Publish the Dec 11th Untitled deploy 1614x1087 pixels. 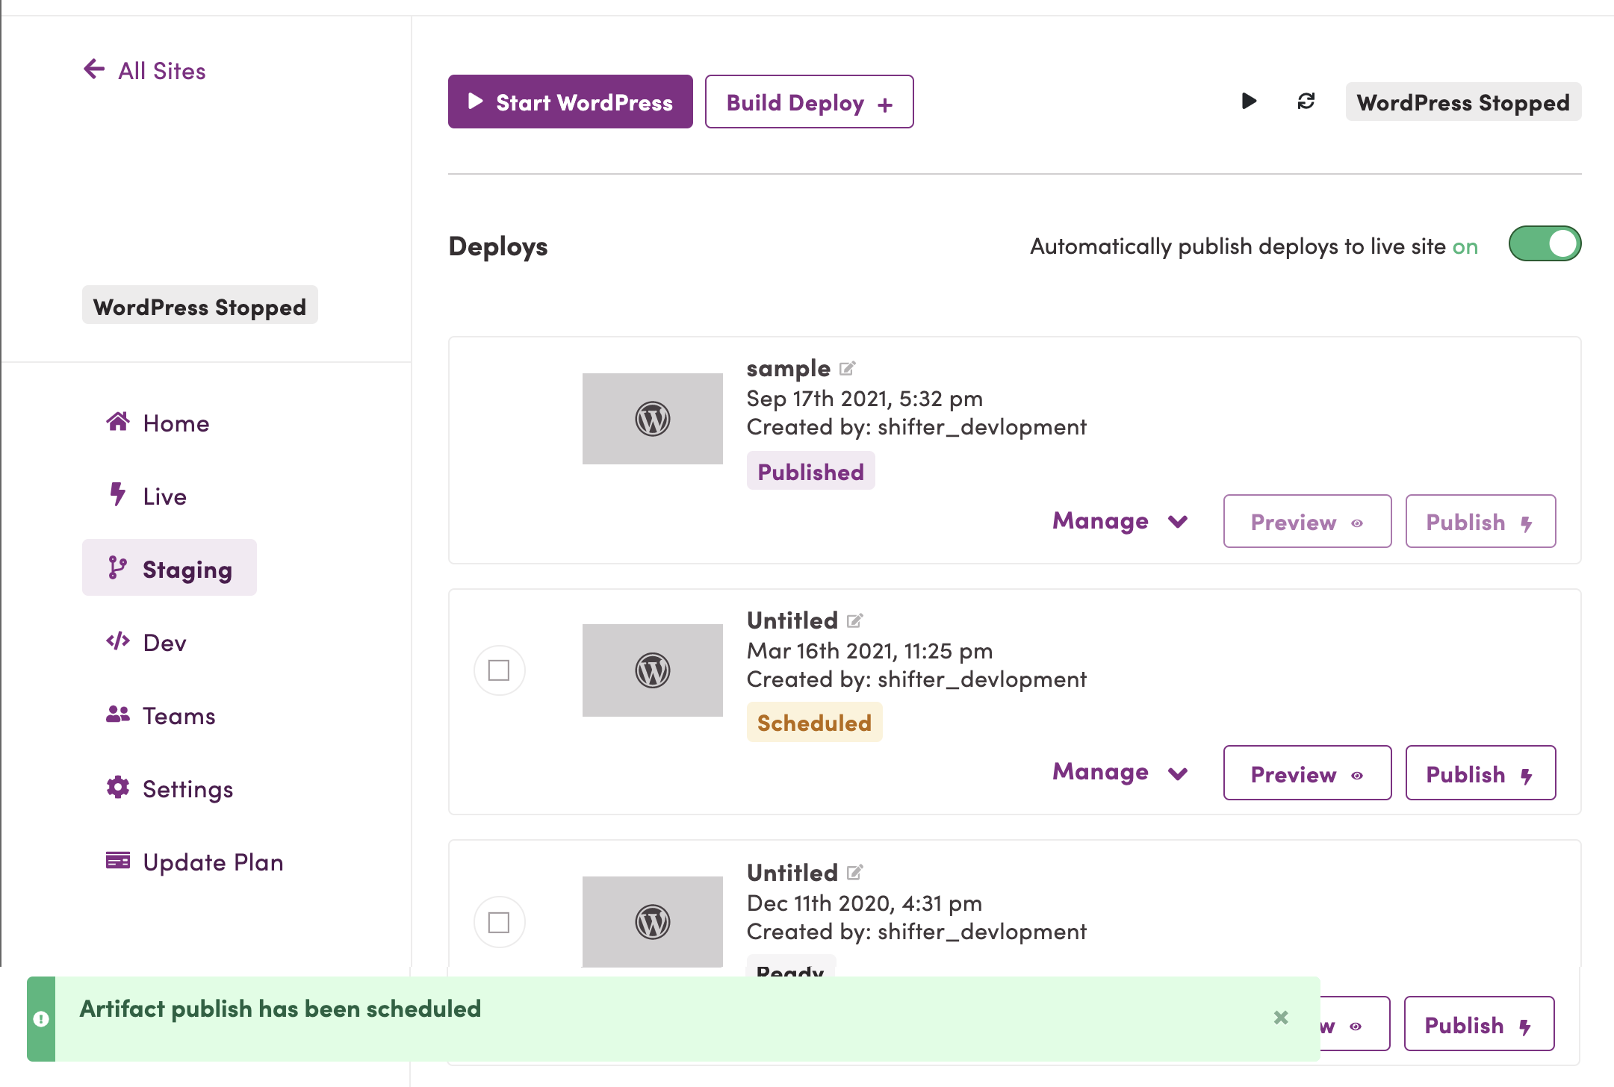tap(1479, 1024)
